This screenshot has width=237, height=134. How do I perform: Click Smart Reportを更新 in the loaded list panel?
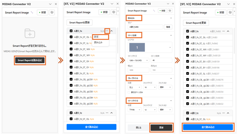[196, 23]
